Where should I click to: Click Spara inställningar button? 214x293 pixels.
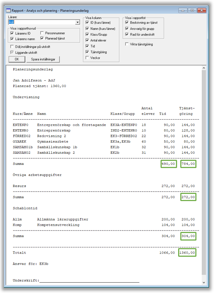43,59
